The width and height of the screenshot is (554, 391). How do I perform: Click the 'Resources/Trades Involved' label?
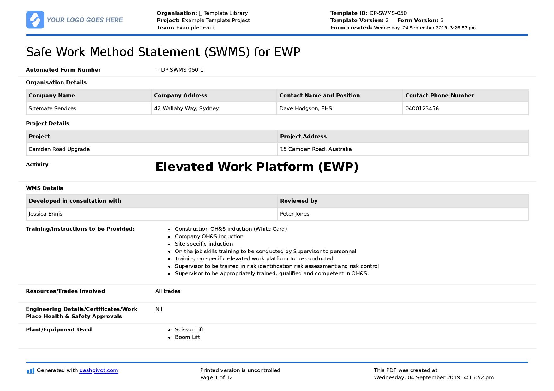[65, 291]
